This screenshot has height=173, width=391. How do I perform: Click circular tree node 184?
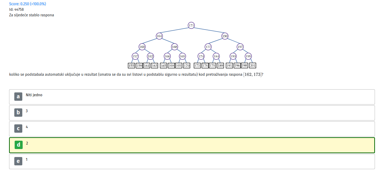pos(216,56)
